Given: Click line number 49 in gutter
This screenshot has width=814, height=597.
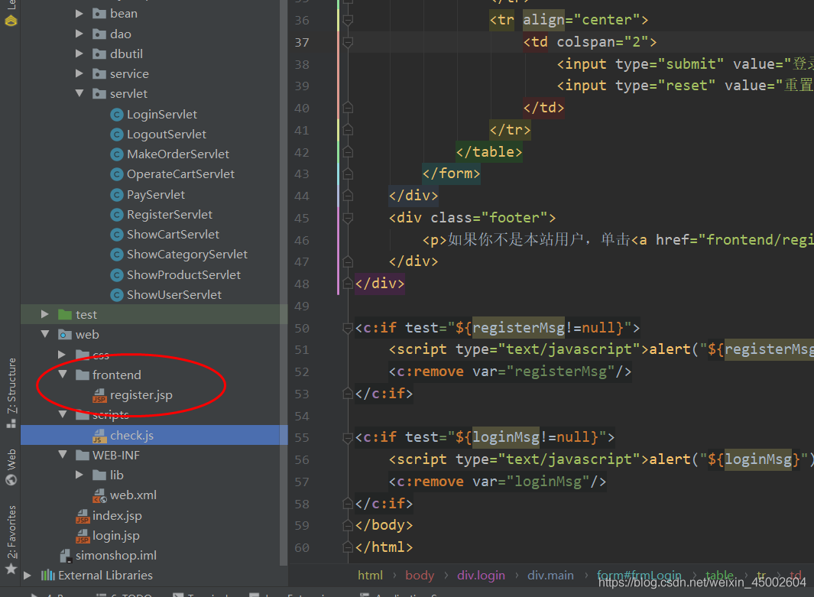Looking at the screenshot, I should pyautogui.click(x=302, y=307).
